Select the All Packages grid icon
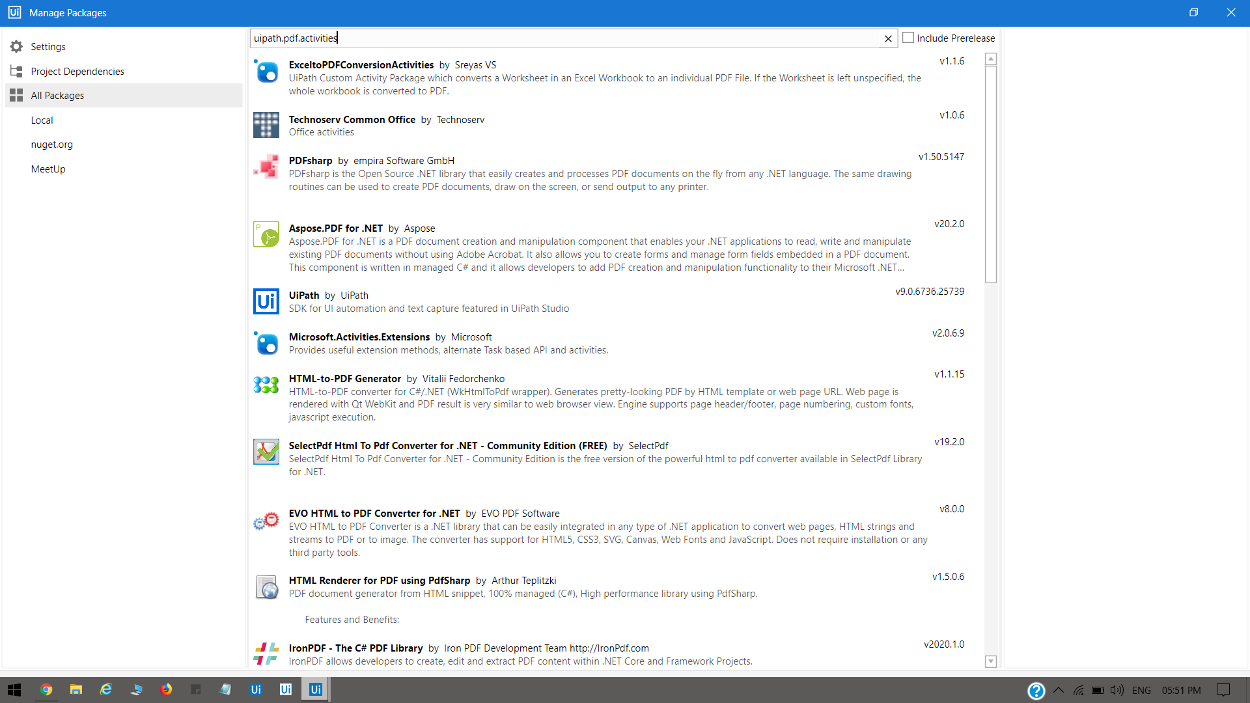This screenshot has height=703, width=1250. 16,96
